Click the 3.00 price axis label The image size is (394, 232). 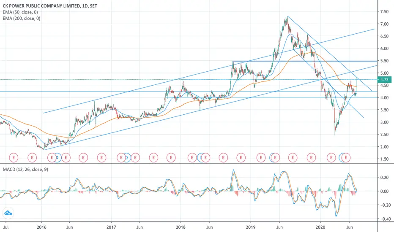coord(384,122)
